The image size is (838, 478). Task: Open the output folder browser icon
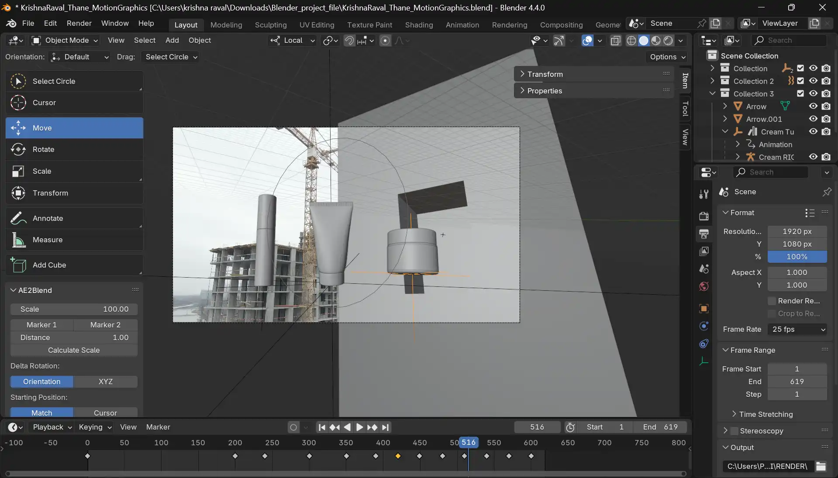(821, 466)
